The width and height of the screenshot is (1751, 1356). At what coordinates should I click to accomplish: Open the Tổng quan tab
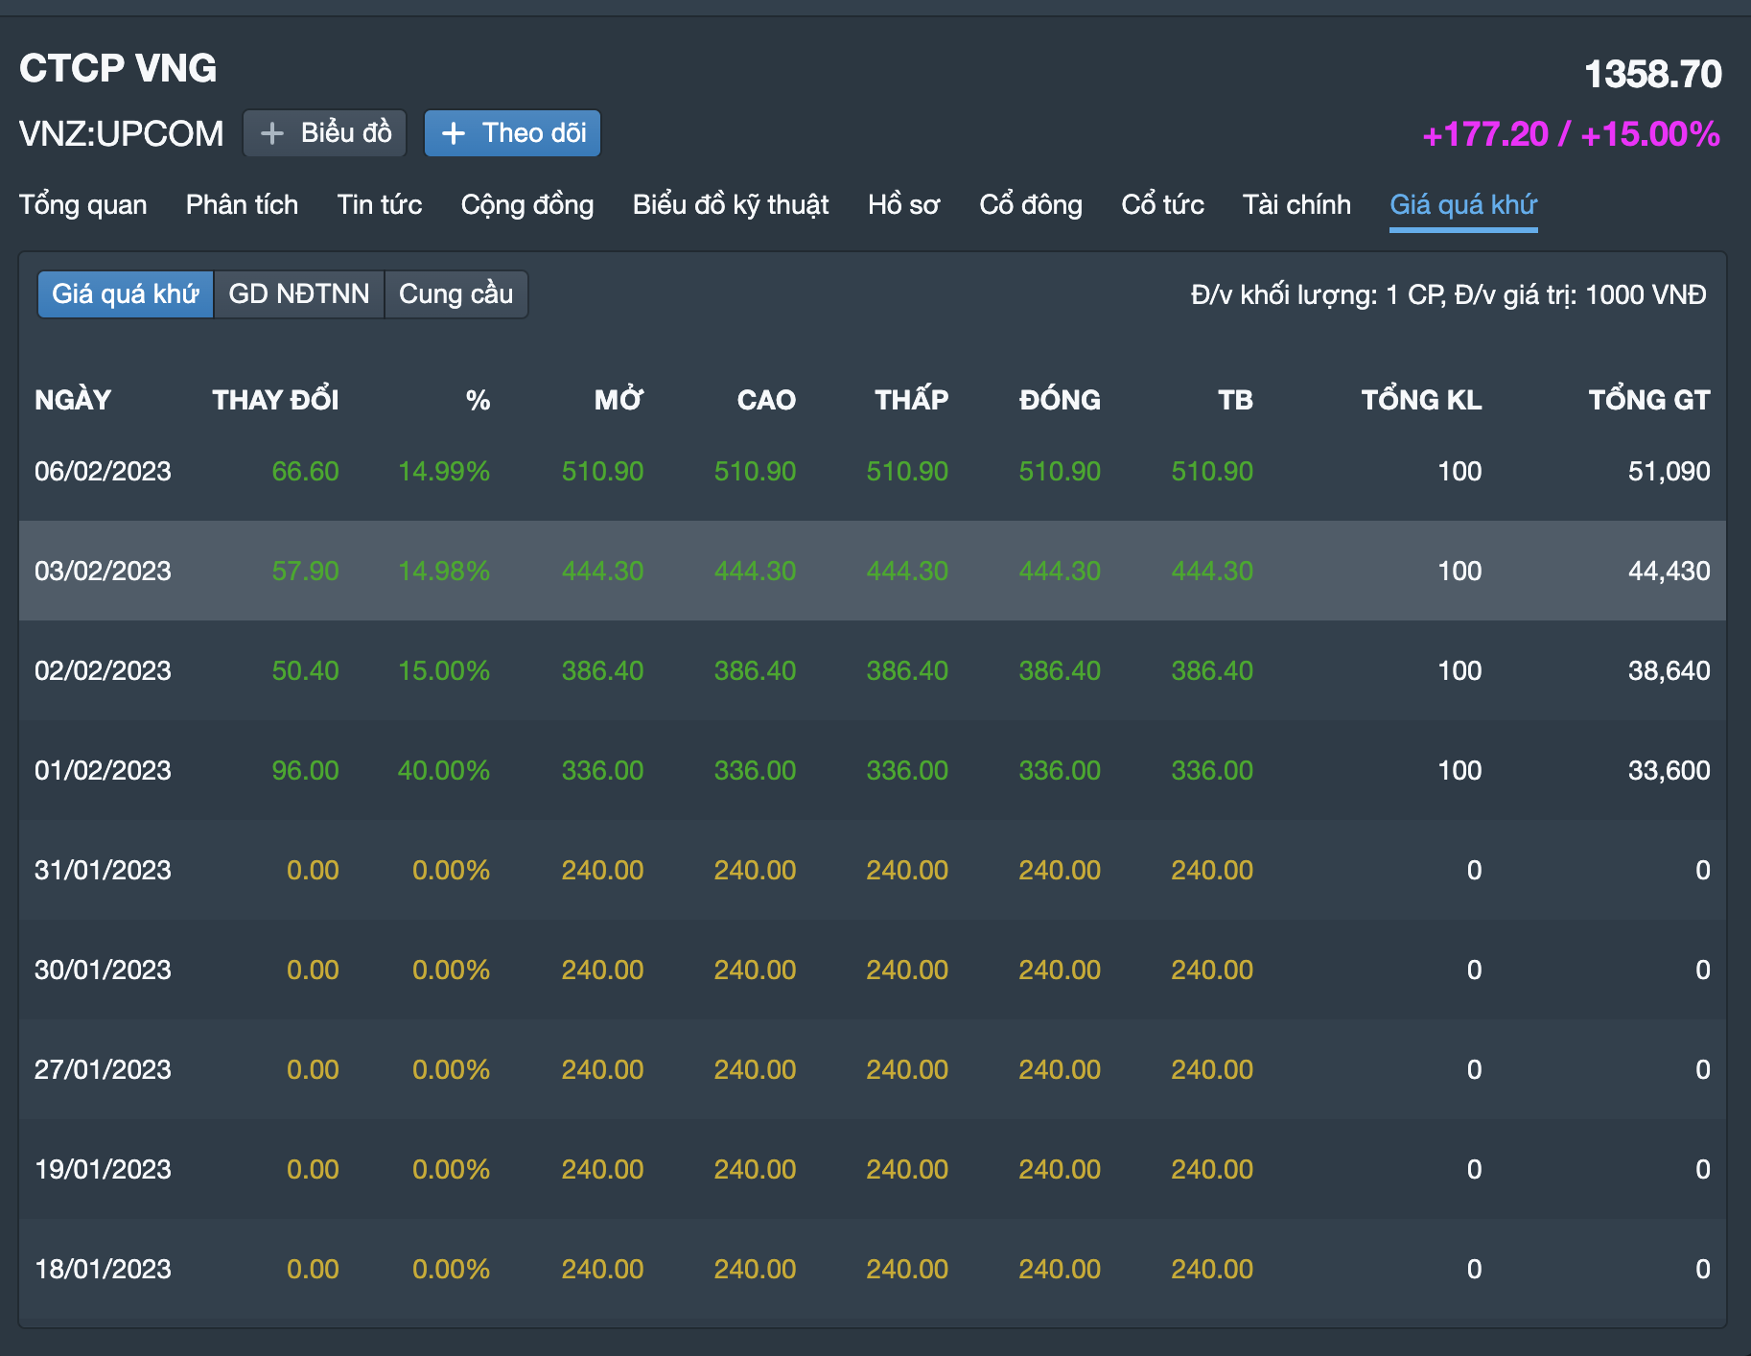click(83, 205)
